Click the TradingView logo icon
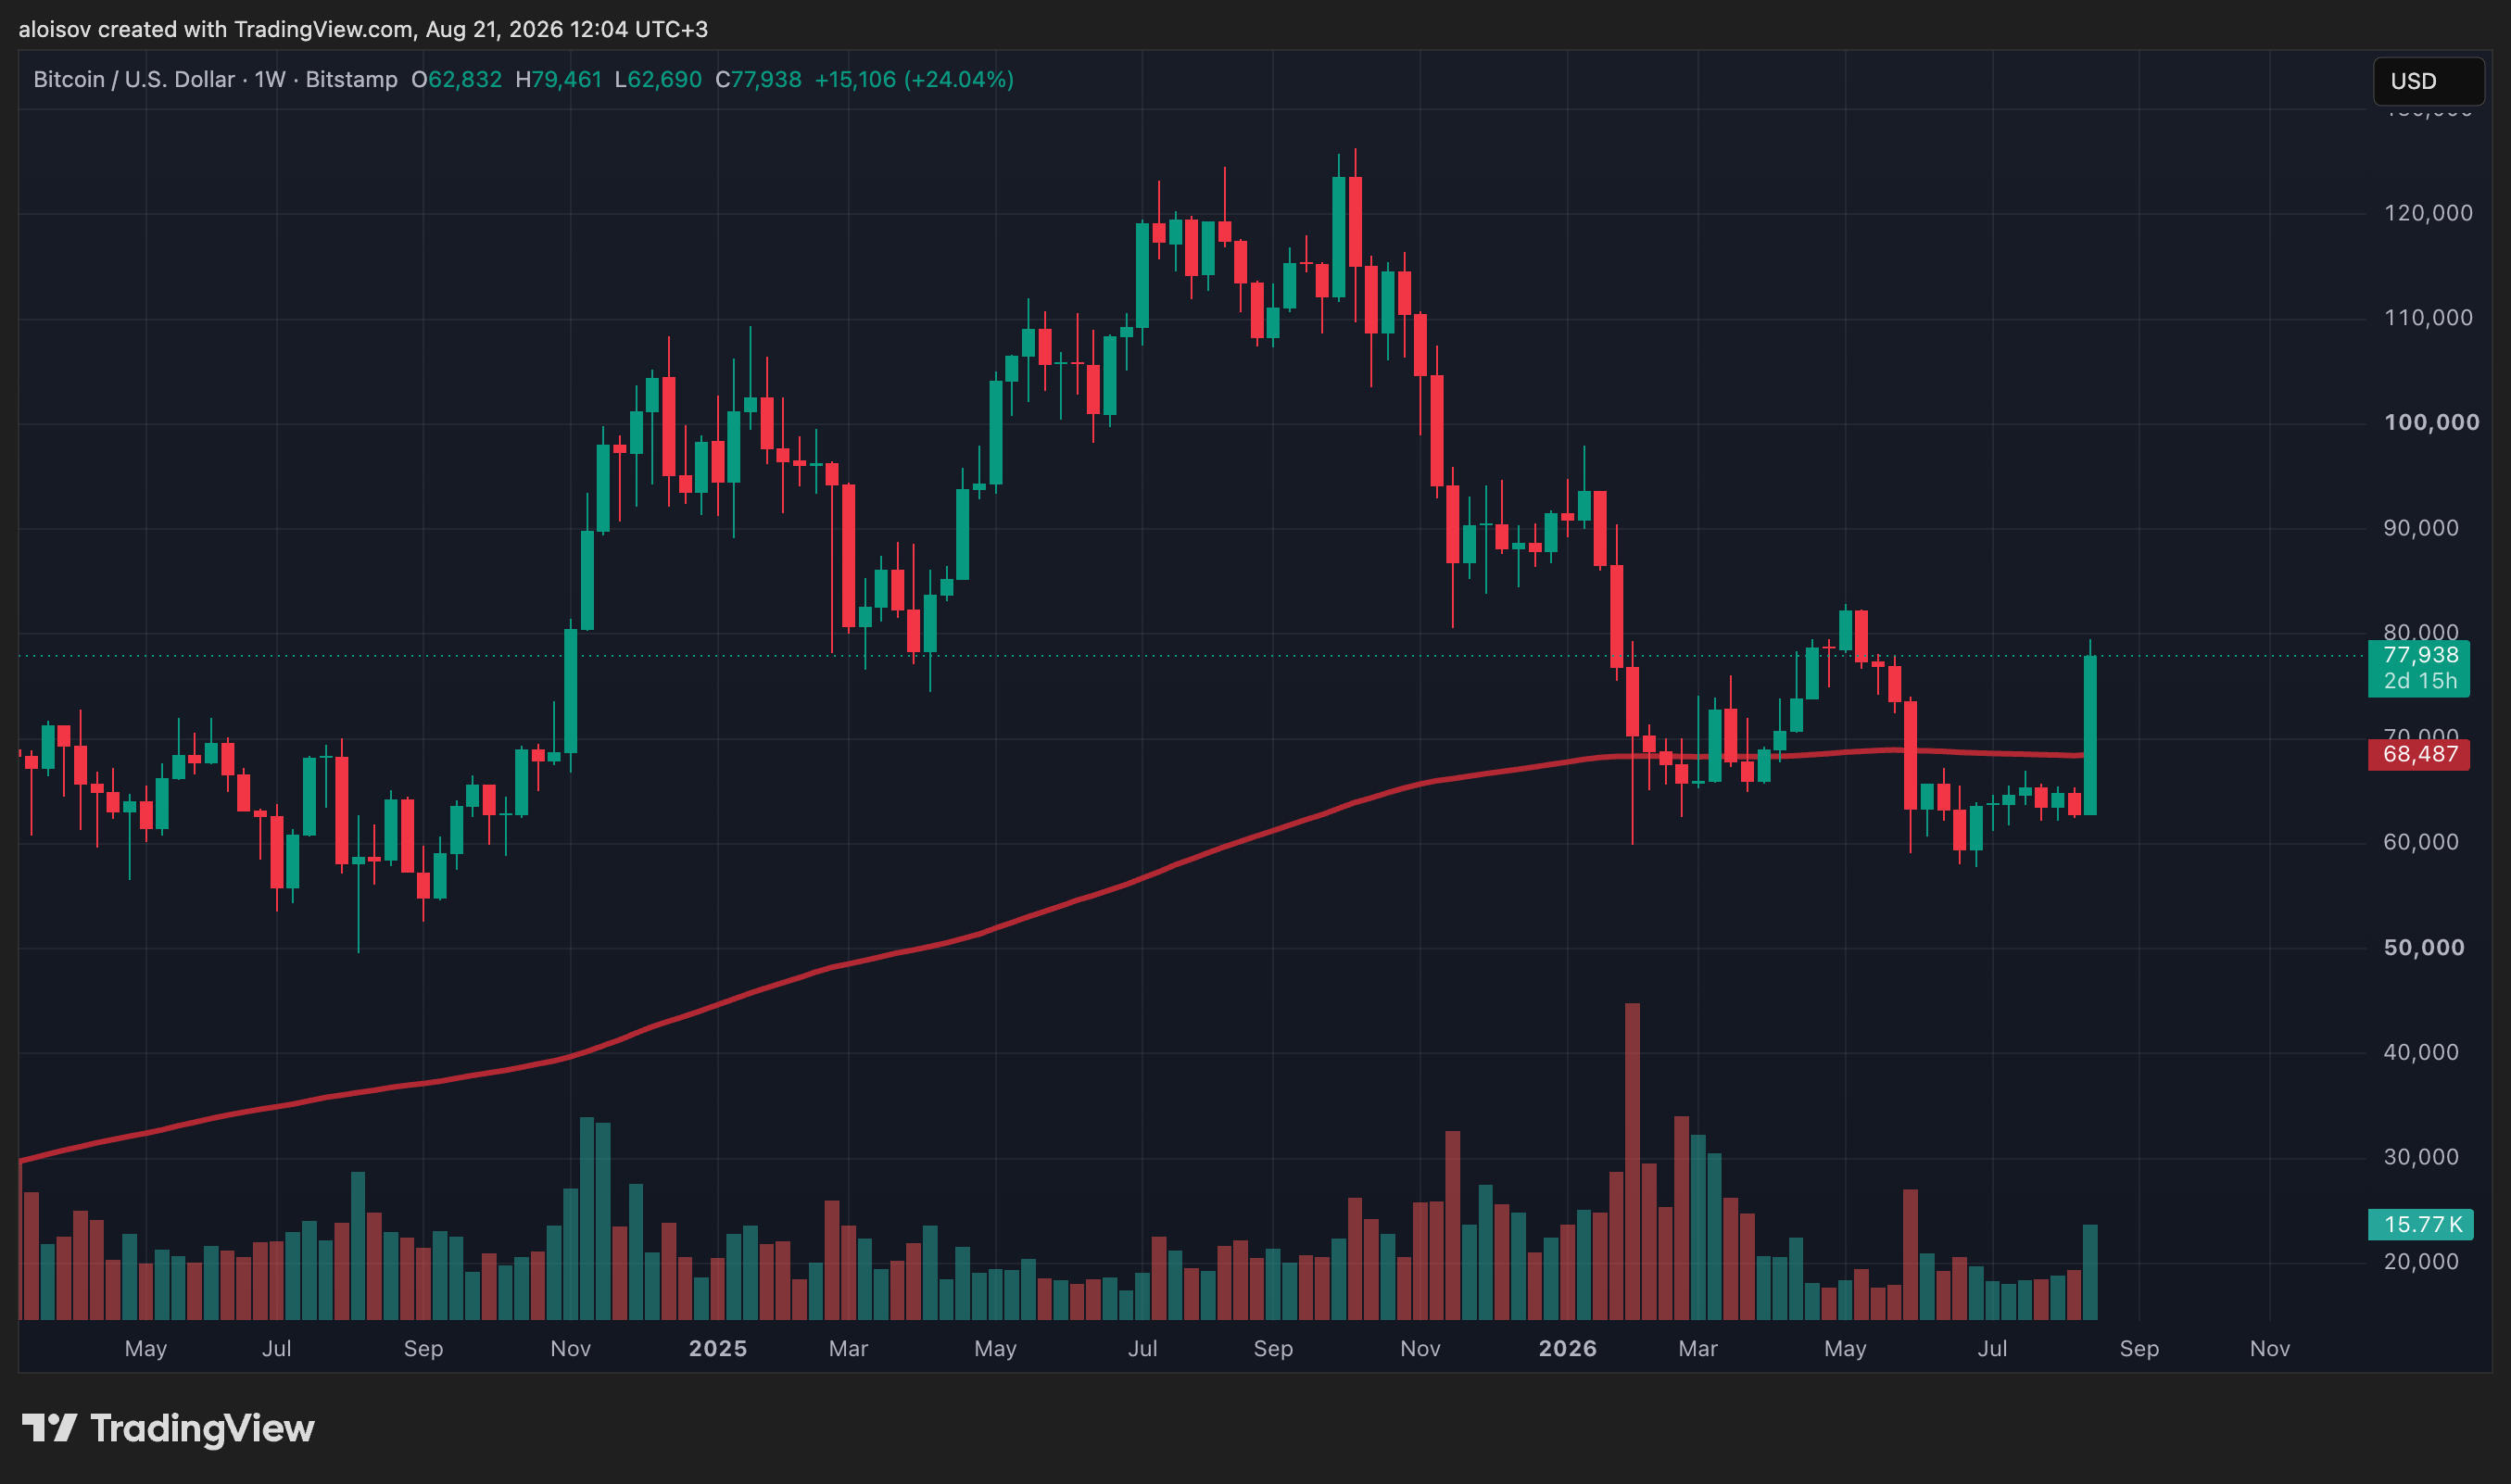The width and height of the screenshot is (2511, 1484). (x=49, y=1428)
